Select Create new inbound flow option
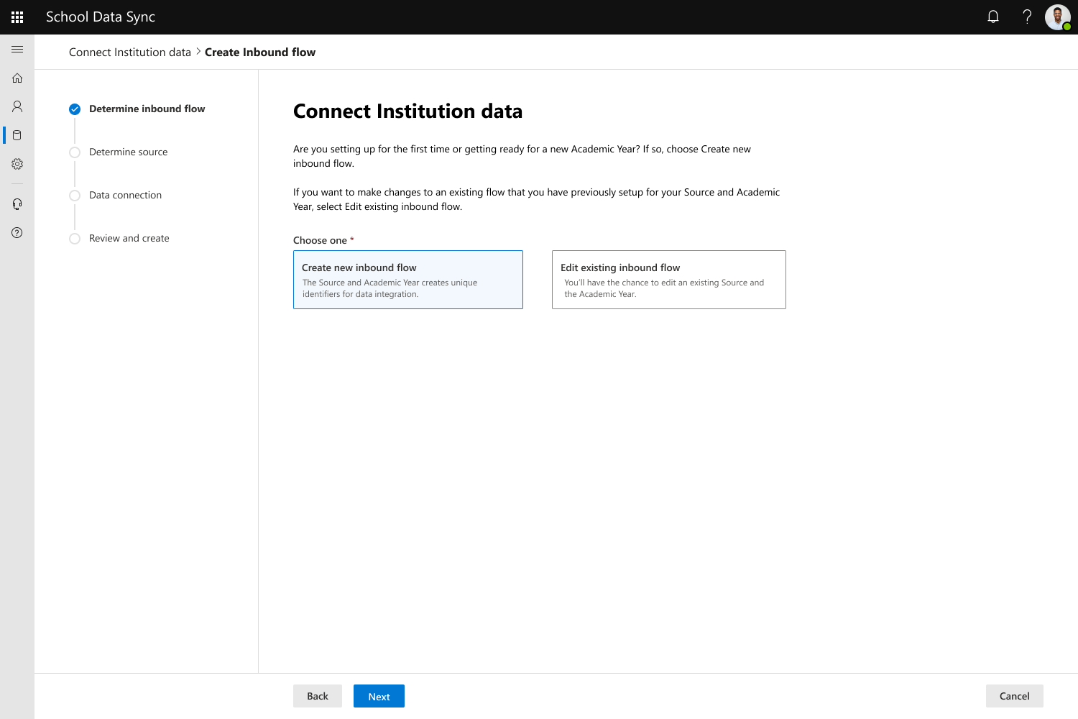1078x719 pixels. coord(408,280)
